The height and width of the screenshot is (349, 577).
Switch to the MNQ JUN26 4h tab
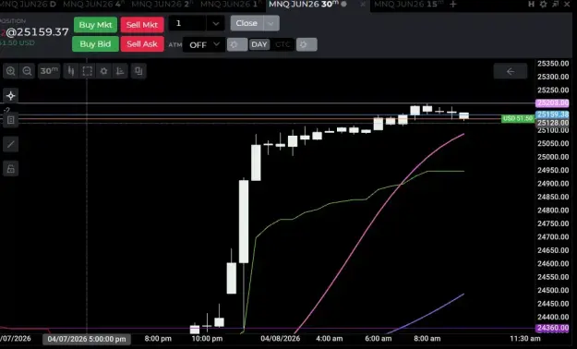click(x=93, y=5)
